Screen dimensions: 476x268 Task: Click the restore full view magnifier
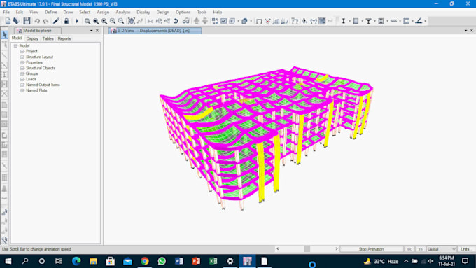point(96,21)
